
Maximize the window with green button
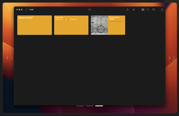(x=22, y=9)
